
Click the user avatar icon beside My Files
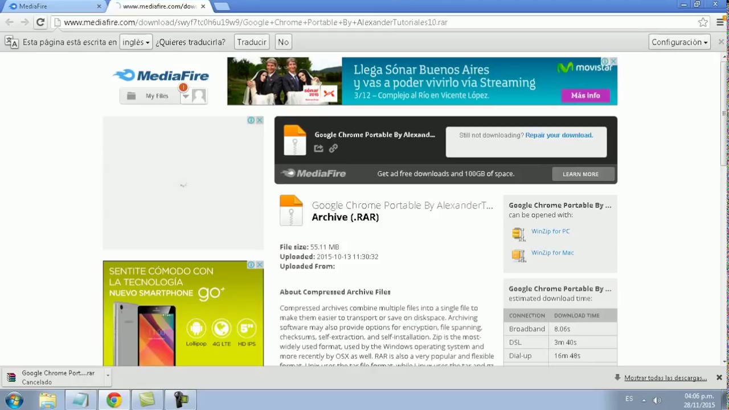pyautogui.click(x=199, y=96)
